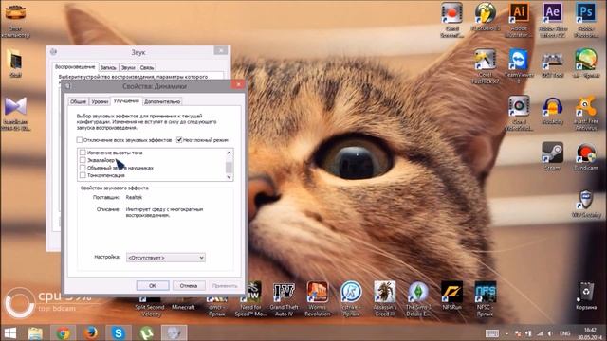This screenshot has width=607, height=341.
Task: Launch avast! Free Antivirus shortcut
Action: click(586, 112)
